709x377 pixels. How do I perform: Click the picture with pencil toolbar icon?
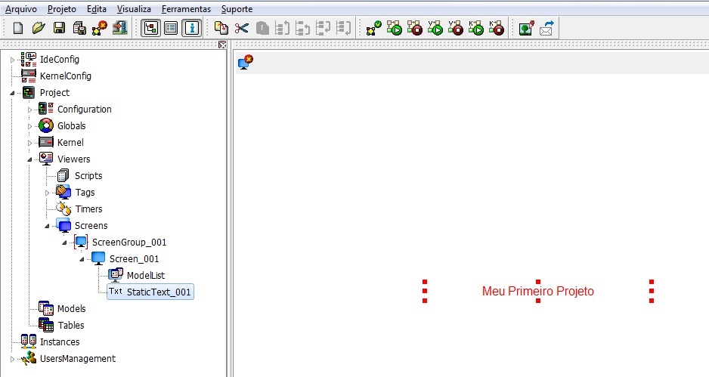pos(526,28)
